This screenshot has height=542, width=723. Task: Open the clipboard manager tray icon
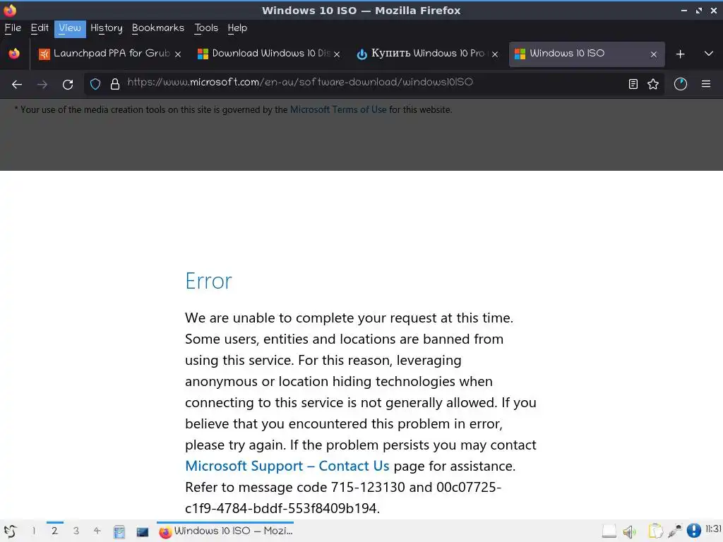(655, 531)
